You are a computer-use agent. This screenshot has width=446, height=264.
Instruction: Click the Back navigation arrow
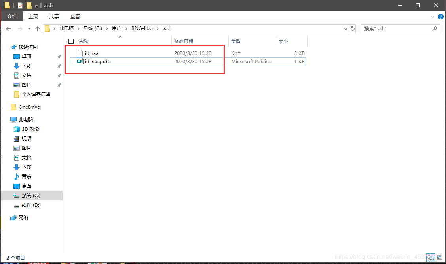8,29
